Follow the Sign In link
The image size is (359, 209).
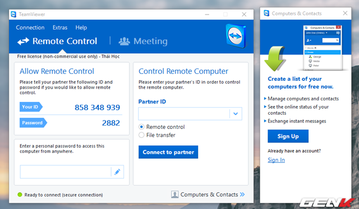click(x=277, y=160)
